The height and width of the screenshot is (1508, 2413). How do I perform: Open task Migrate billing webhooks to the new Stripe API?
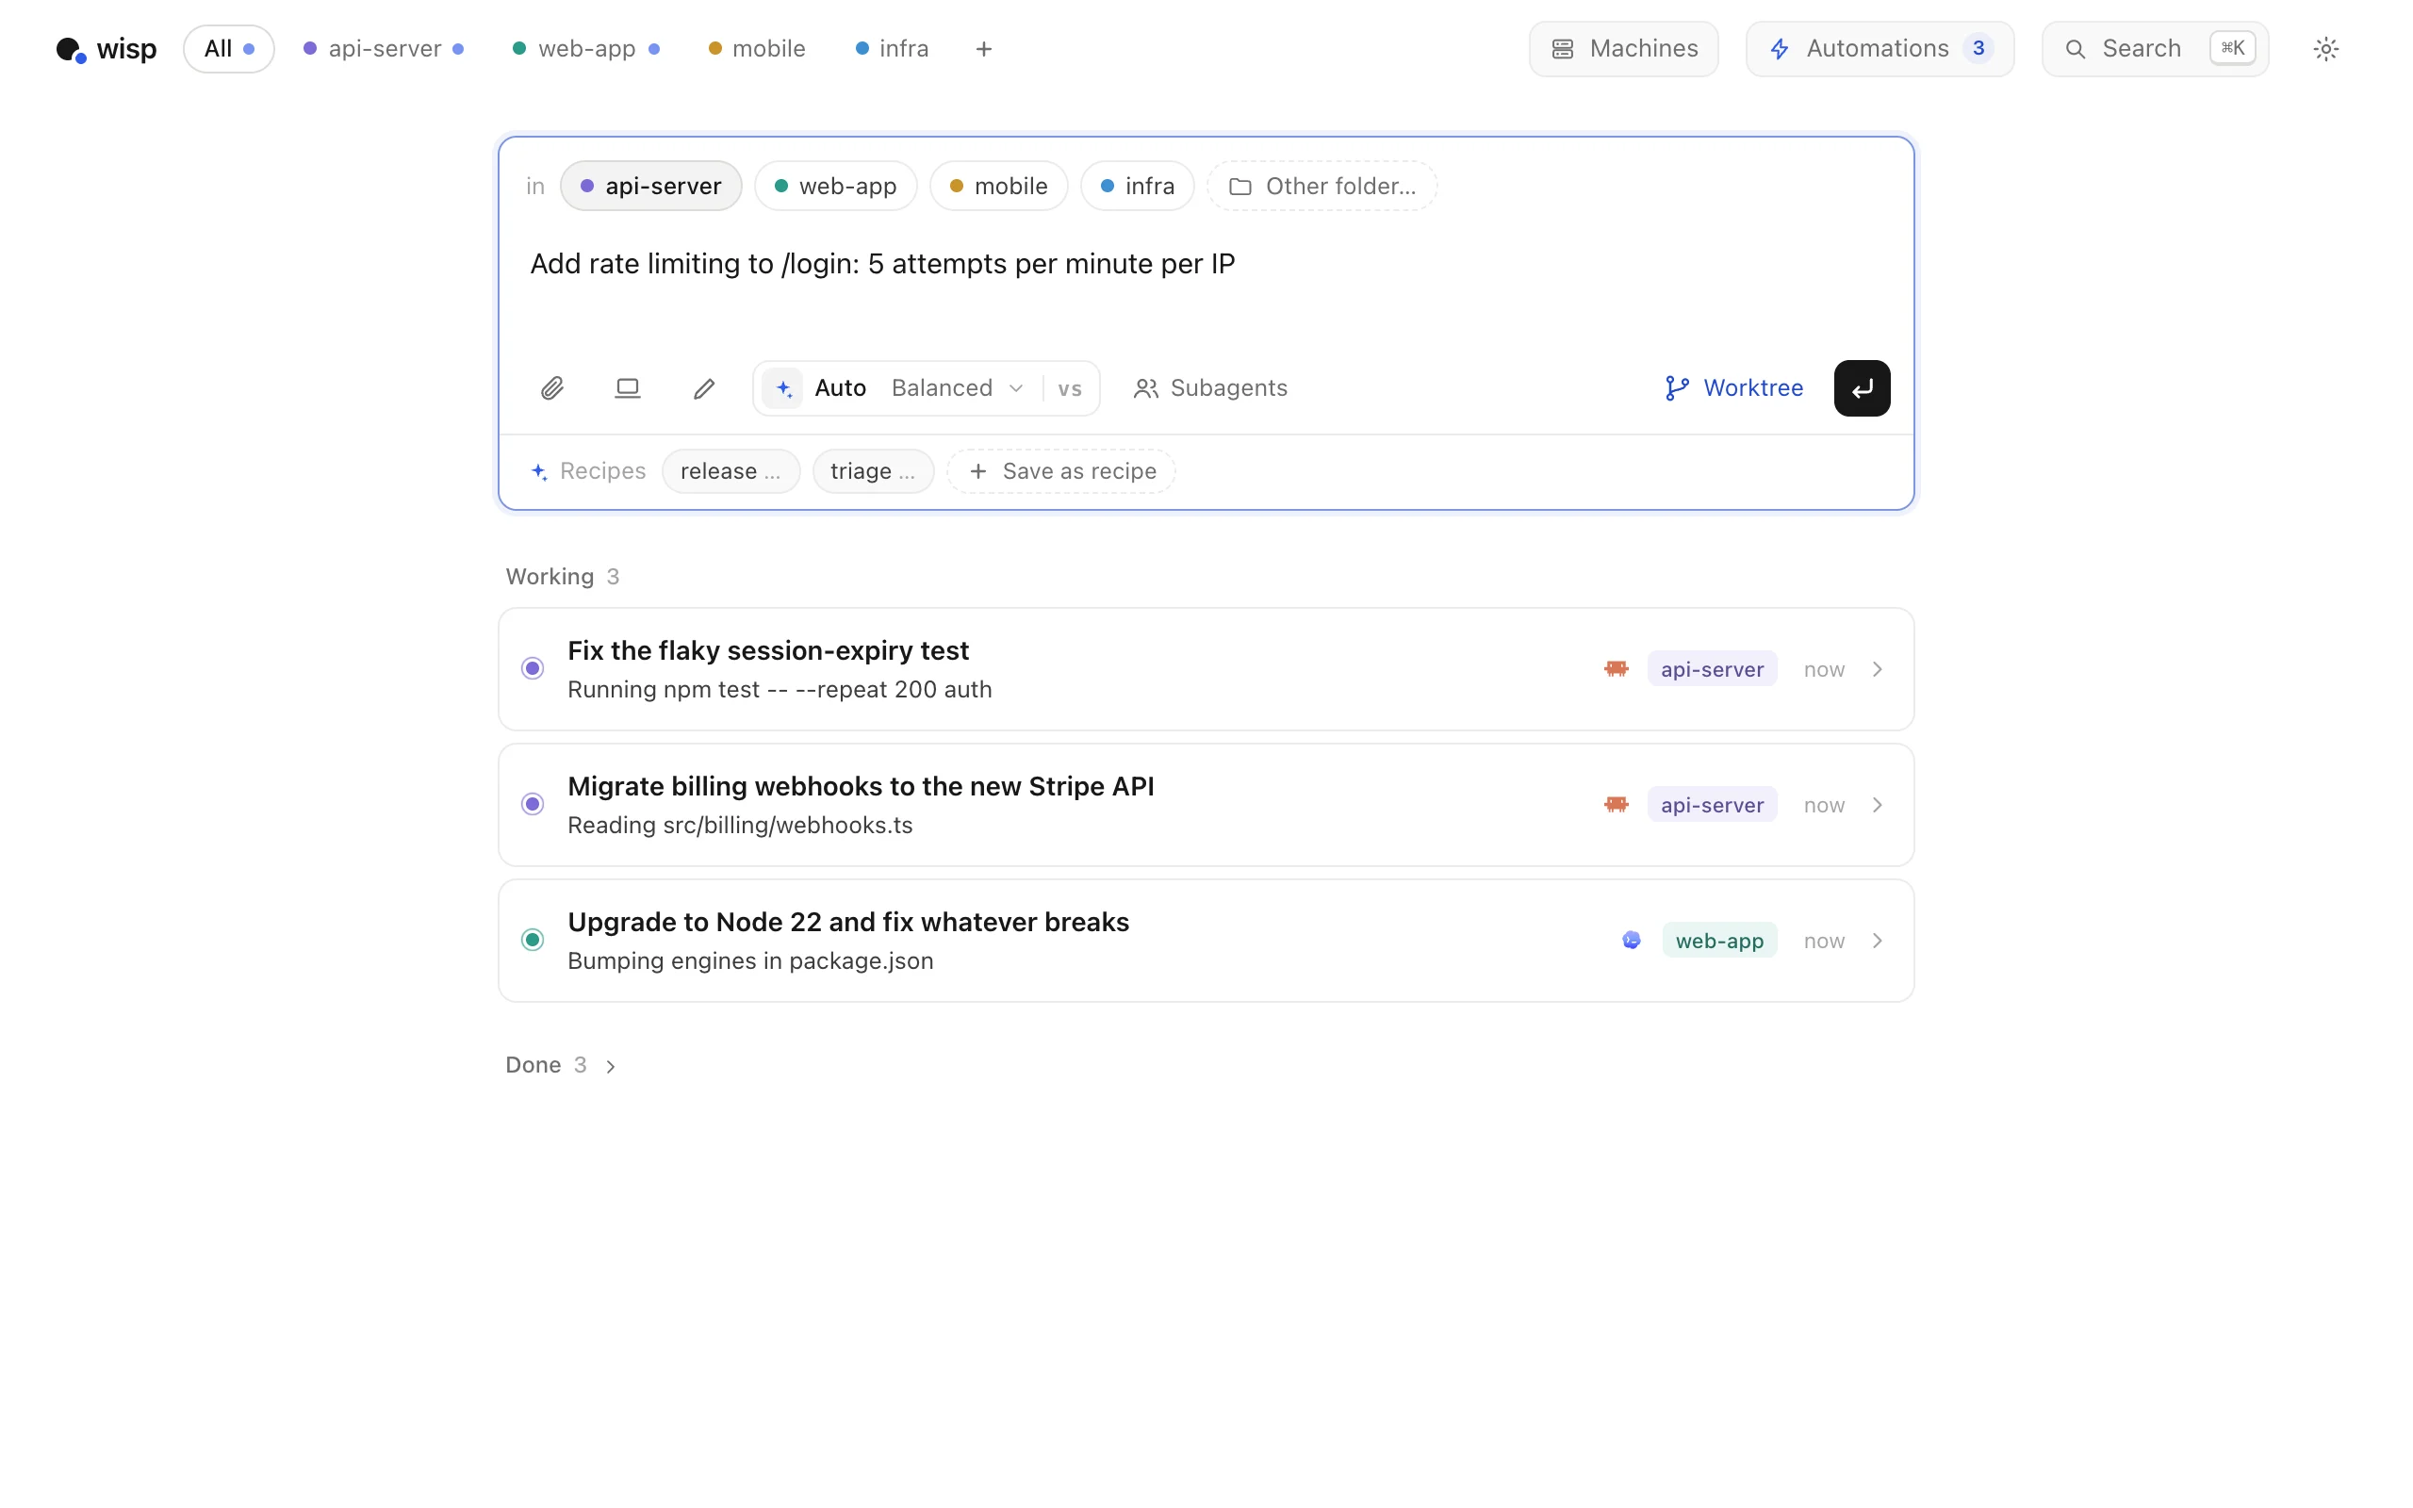(1206, 805)
